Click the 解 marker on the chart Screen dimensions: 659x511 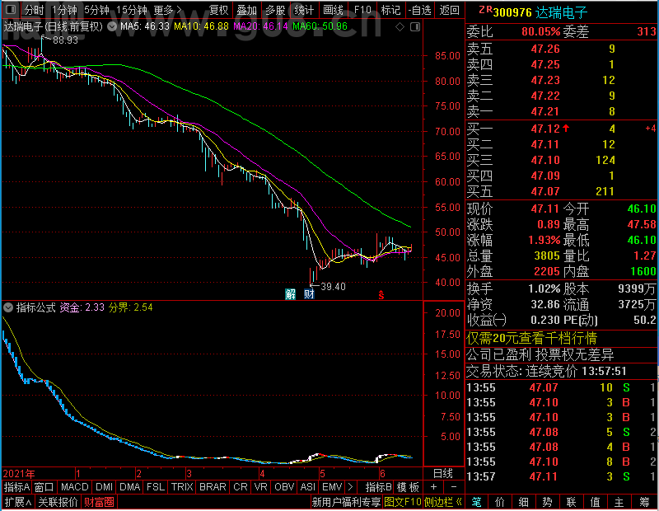pos(291,294)
